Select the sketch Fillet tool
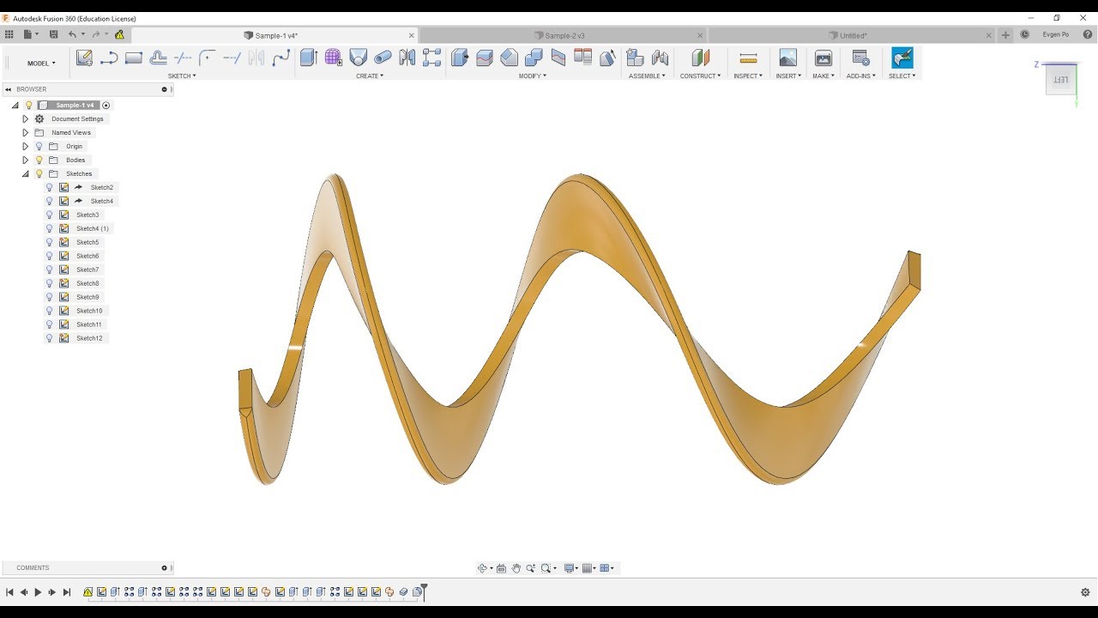The height and width of the screenshot is (618, 1098). click(x=207, y=58)
